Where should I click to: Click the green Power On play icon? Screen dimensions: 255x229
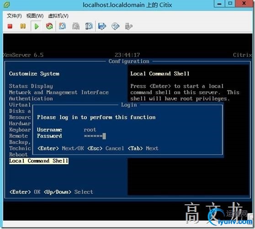(37, 26)
